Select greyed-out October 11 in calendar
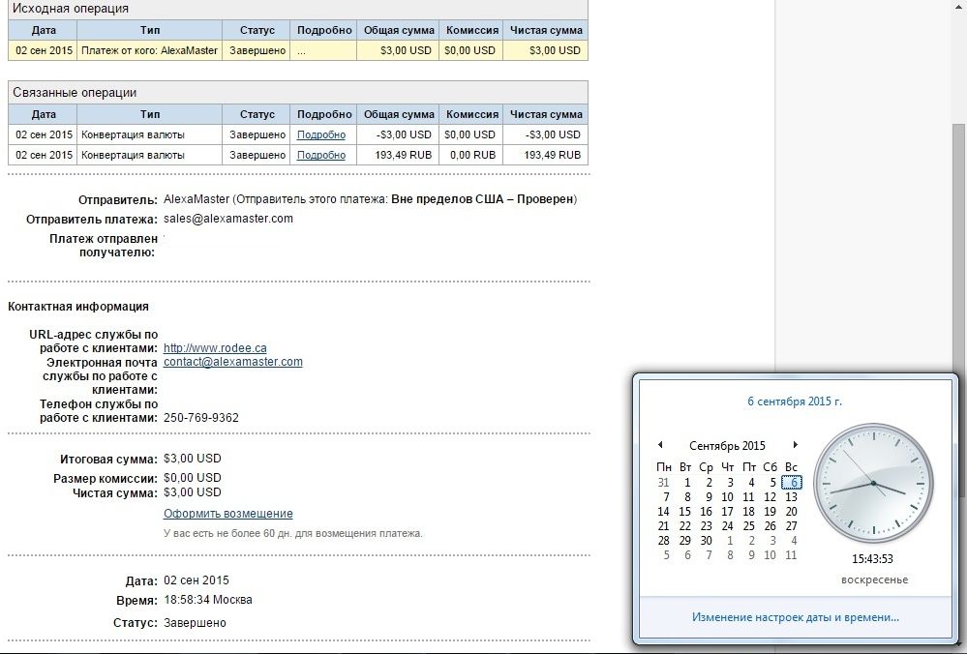This screenshot has width=967, height=654. 791,555
